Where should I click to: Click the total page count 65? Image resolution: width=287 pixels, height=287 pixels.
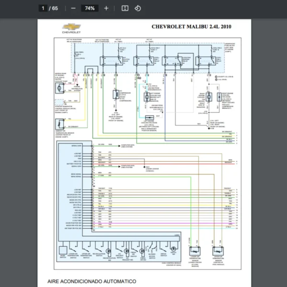click(55, 8)
